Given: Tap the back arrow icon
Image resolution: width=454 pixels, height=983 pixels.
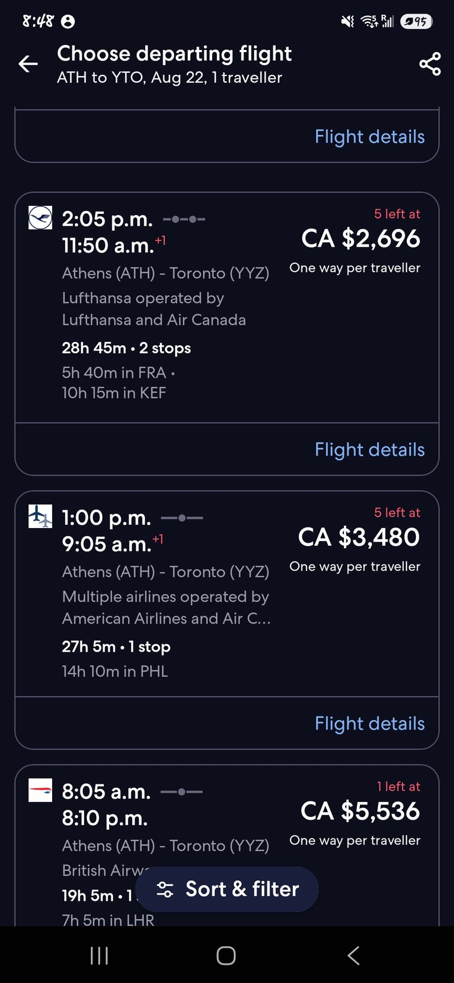Looking at the screenshot, I should pos(28,64).
